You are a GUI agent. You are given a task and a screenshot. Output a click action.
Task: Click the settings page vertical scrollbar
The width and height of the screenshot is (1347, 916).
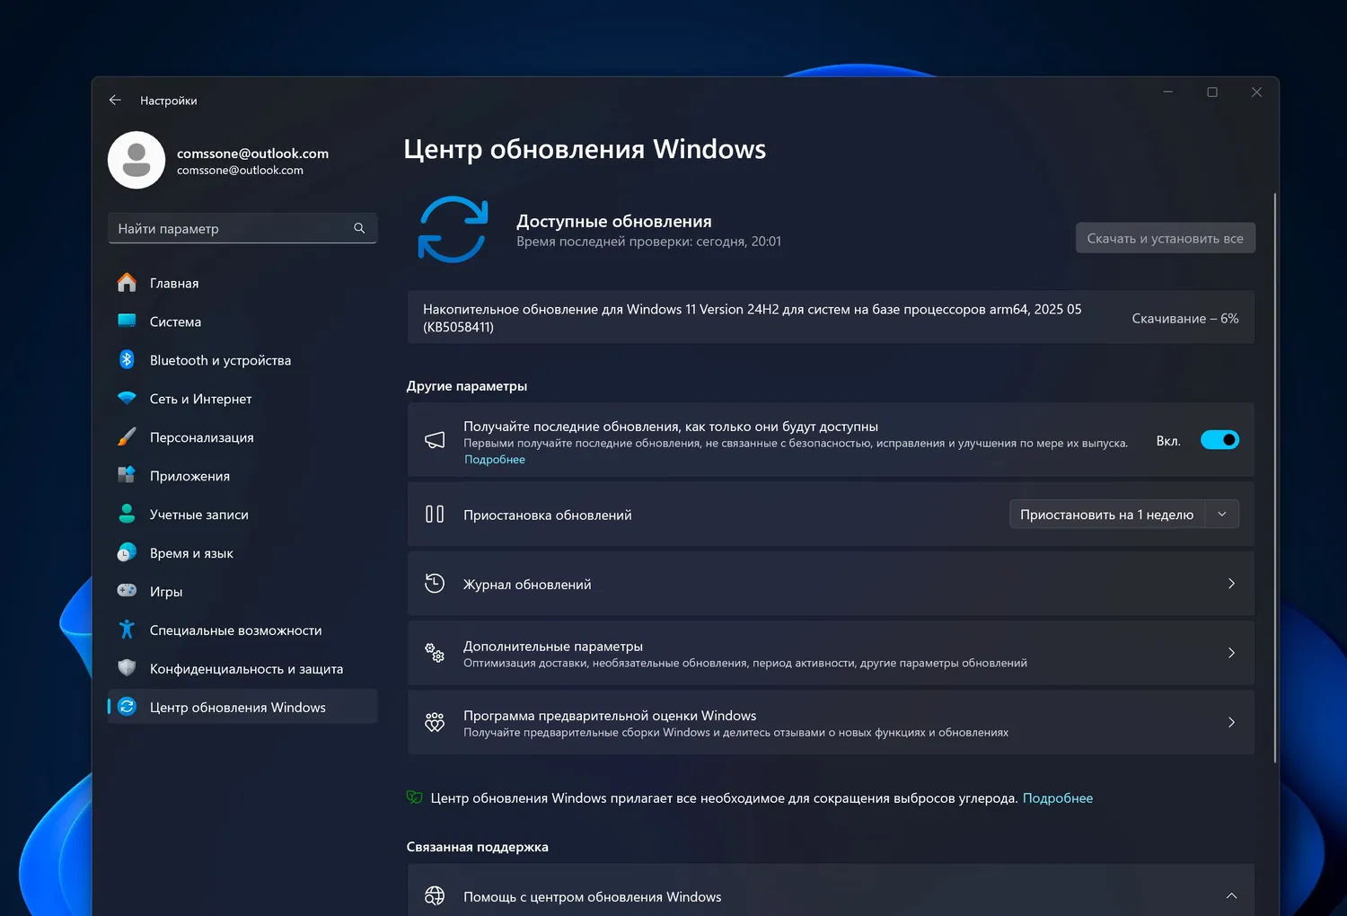pos(1275,478)
